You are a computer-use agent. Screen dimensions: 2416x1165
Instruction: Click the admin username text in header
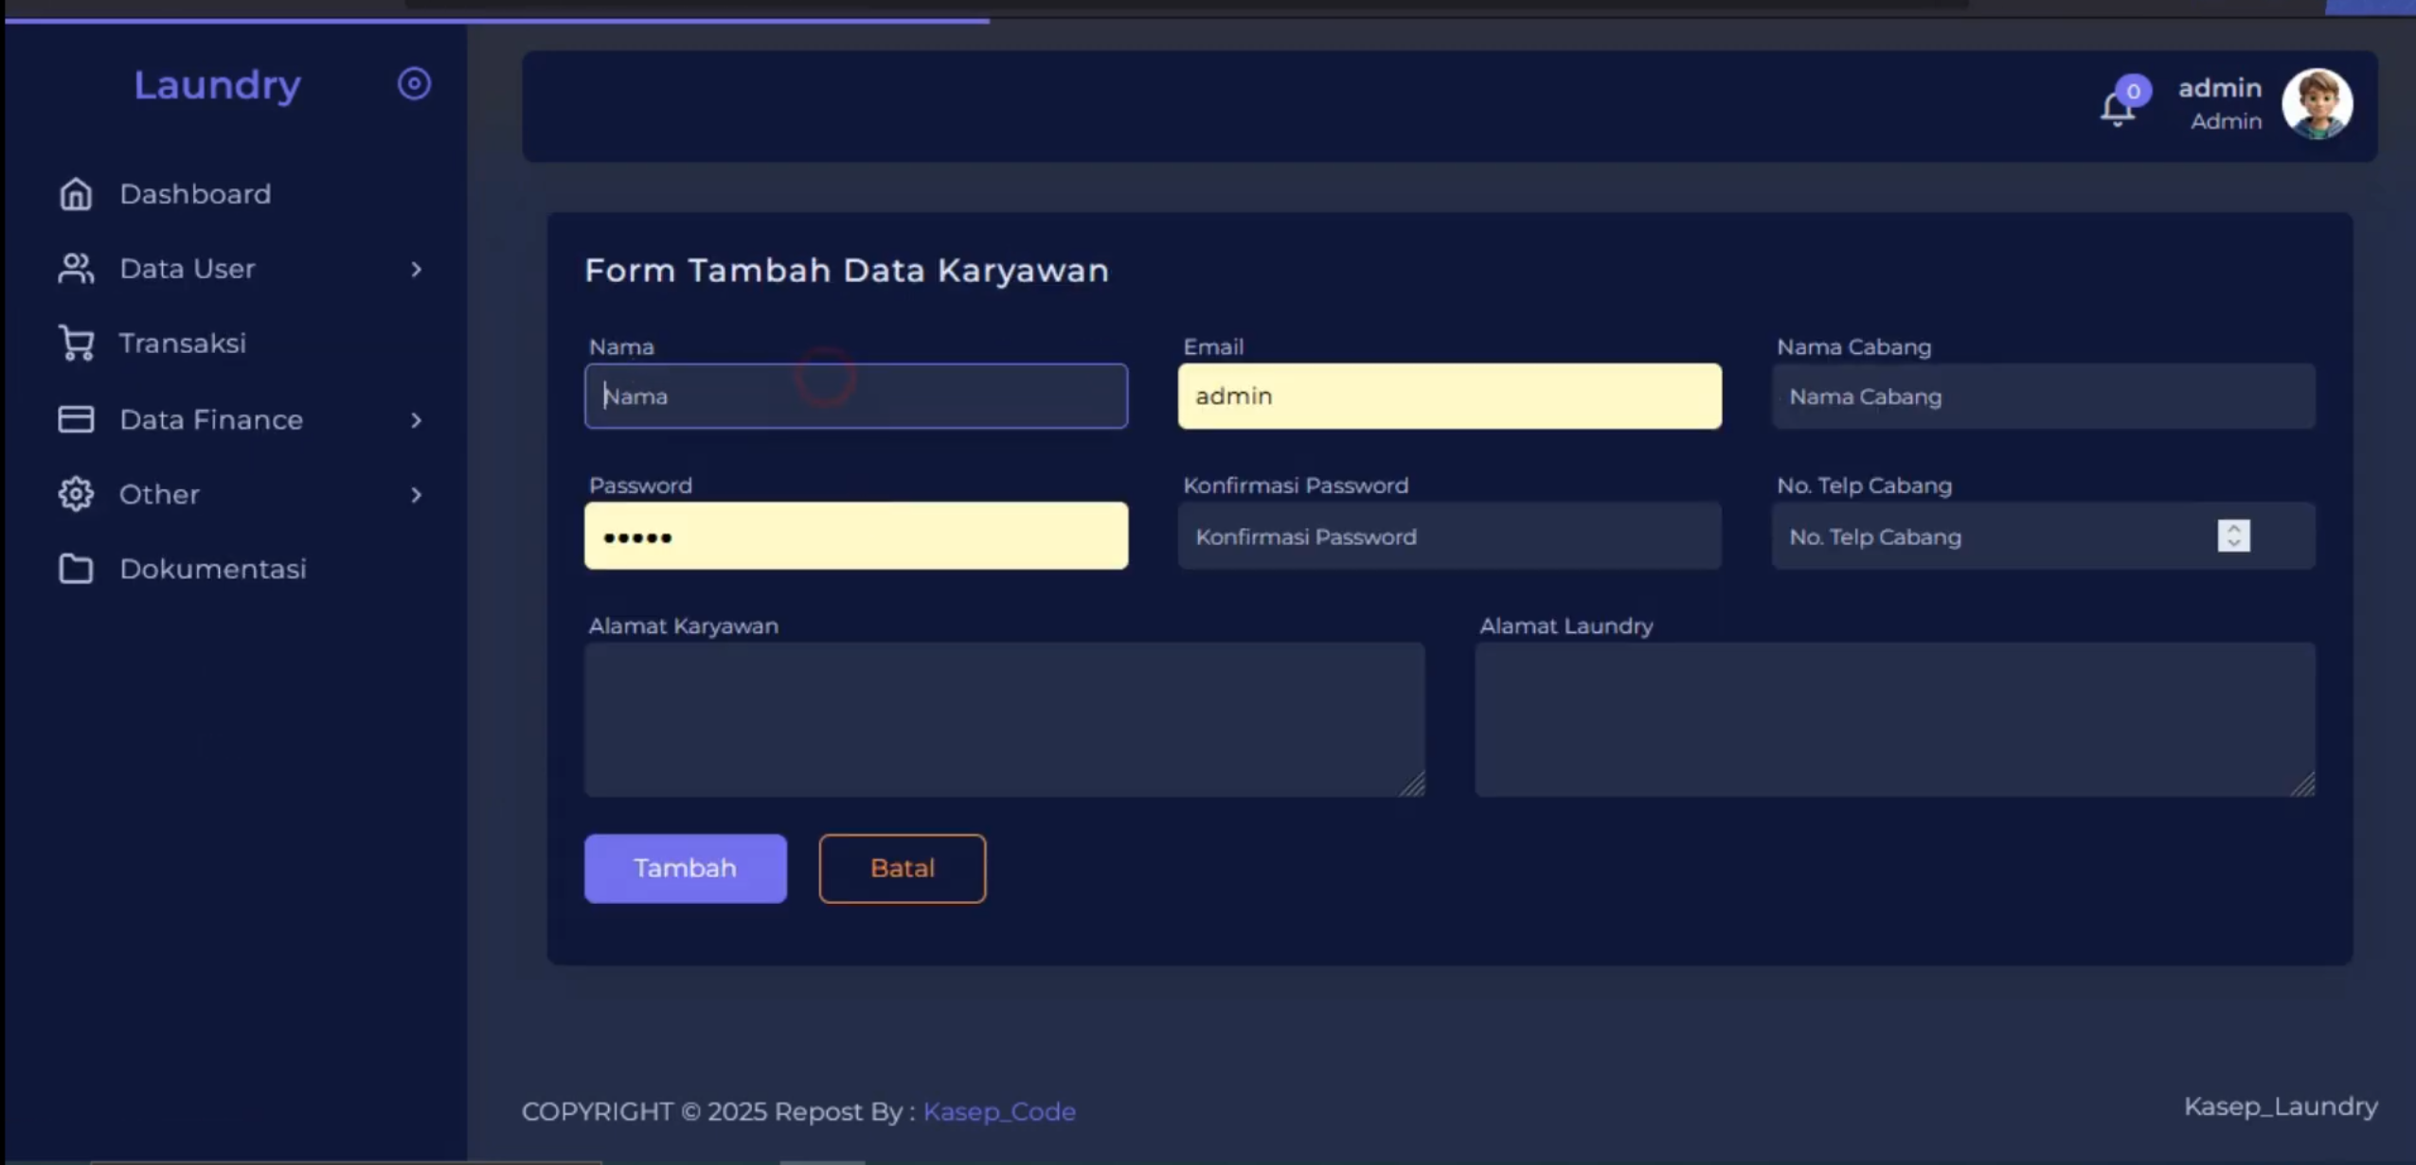pyautogui.click(x=2220, y=88)
